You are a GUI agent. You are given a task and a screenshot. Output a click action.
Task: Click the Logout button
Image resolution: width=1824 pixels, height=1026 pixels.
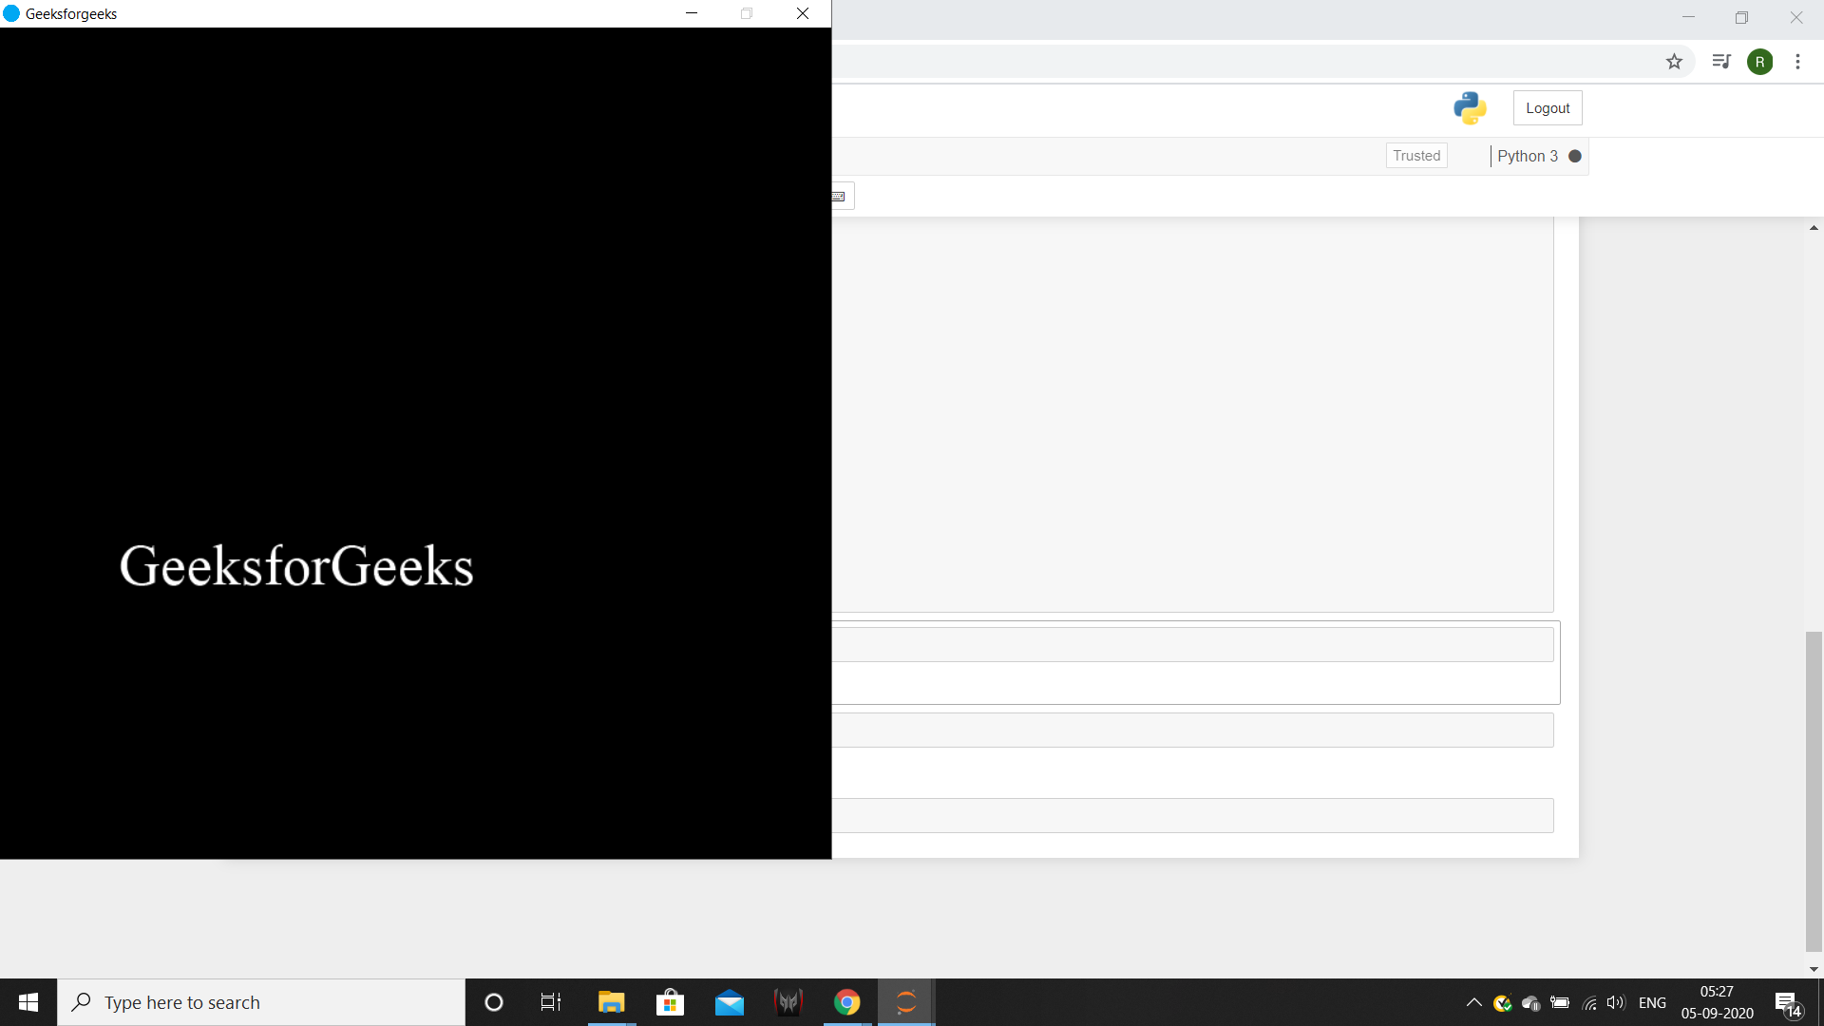coord(1547,108)
